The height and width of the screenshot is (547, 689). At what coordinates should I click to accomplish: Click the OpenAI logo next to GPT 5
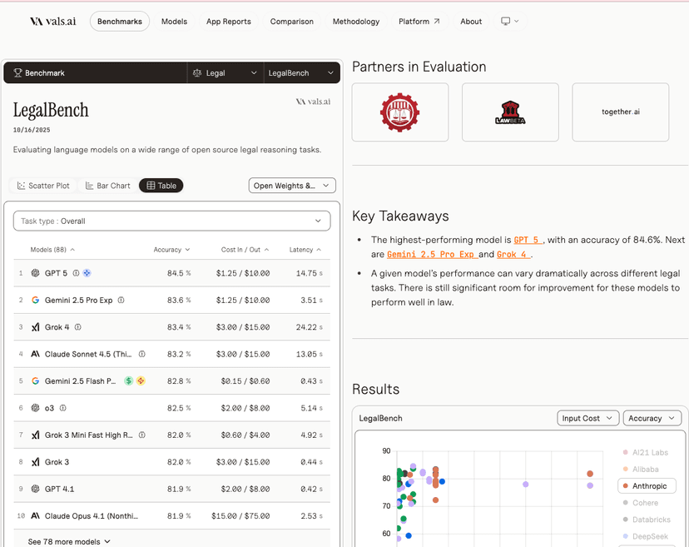pyautogui.click(x=33, y=272)
